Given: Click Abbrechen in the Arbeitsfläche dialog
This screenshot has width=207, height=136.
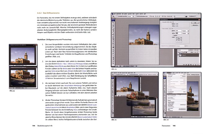Looking at the screenshot, I should (x=195, y=25).
